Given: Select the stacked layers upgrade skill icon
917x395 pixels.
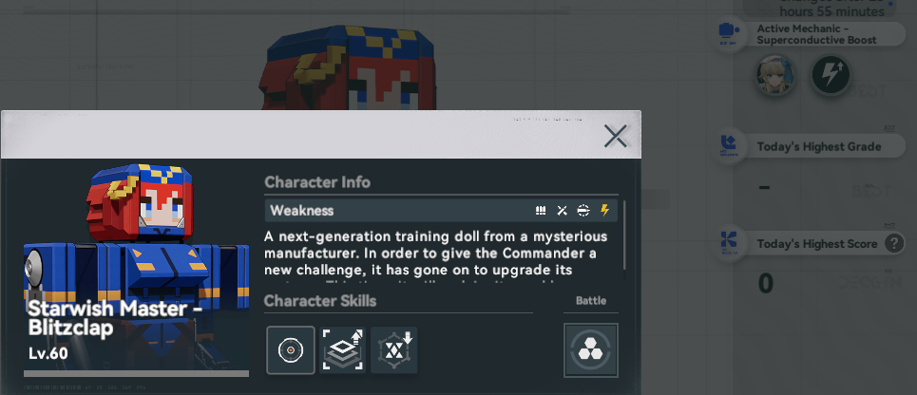Looking at the screenshot, I should coord(343,350).
